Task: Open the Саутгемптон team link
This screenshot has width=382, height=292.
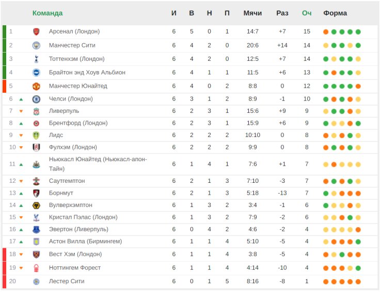Action: coord(67,181)
